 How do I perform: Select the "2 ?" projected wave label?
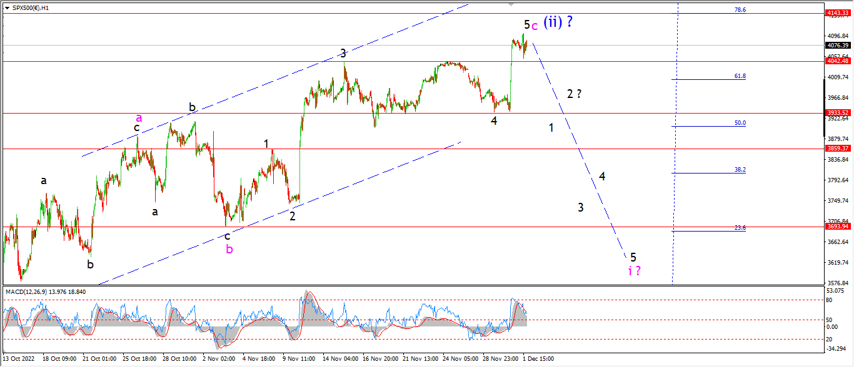click(x=575, y=94)
